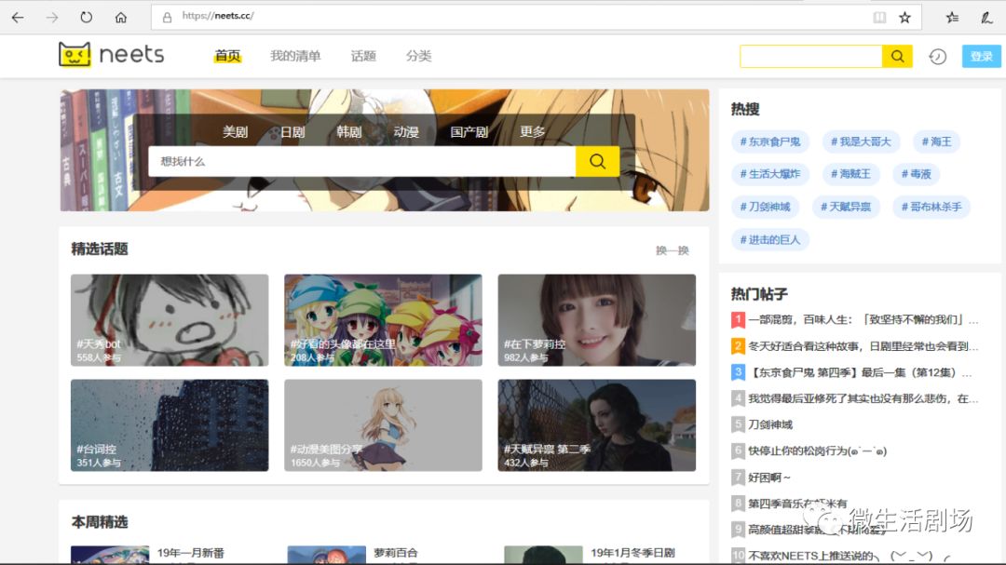Click hot search tag 东京食尸鬼
1006x565 pixels.
pyautogui.click(x=770, y=141)
